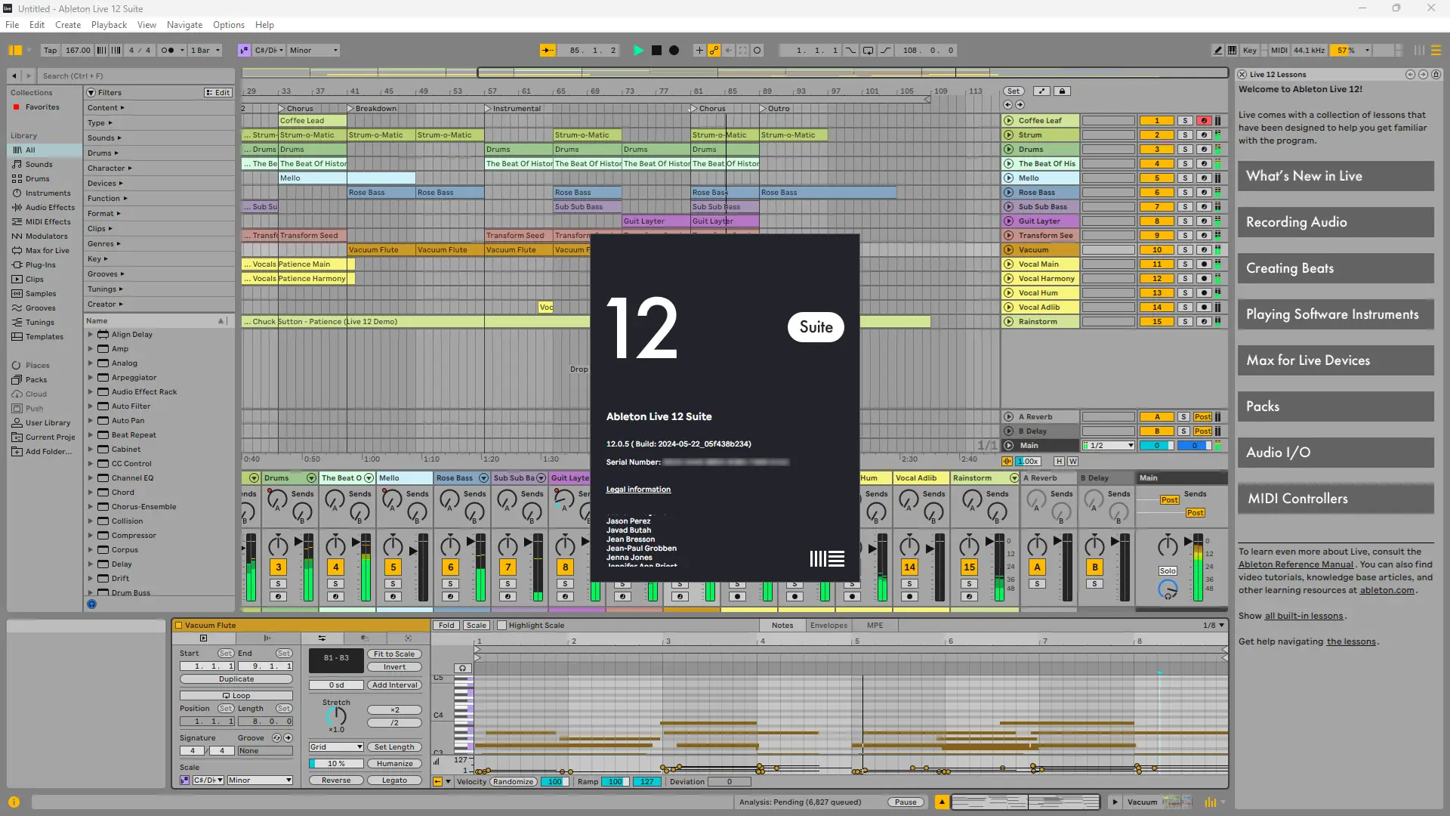
Task: Expand the Arpeggiator folder in browser
Action: (91, 378)
